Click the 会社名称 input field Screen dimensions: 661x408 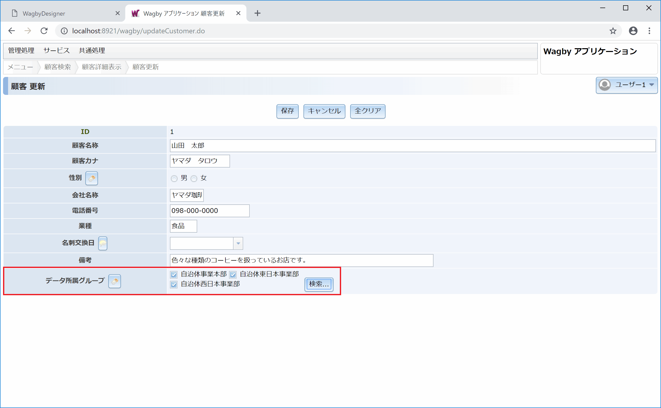(187, 195)
